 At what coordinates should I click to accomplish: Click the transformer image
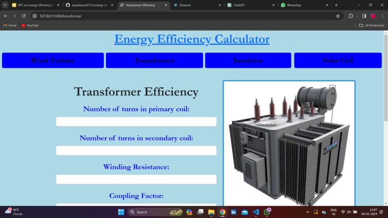289,143
